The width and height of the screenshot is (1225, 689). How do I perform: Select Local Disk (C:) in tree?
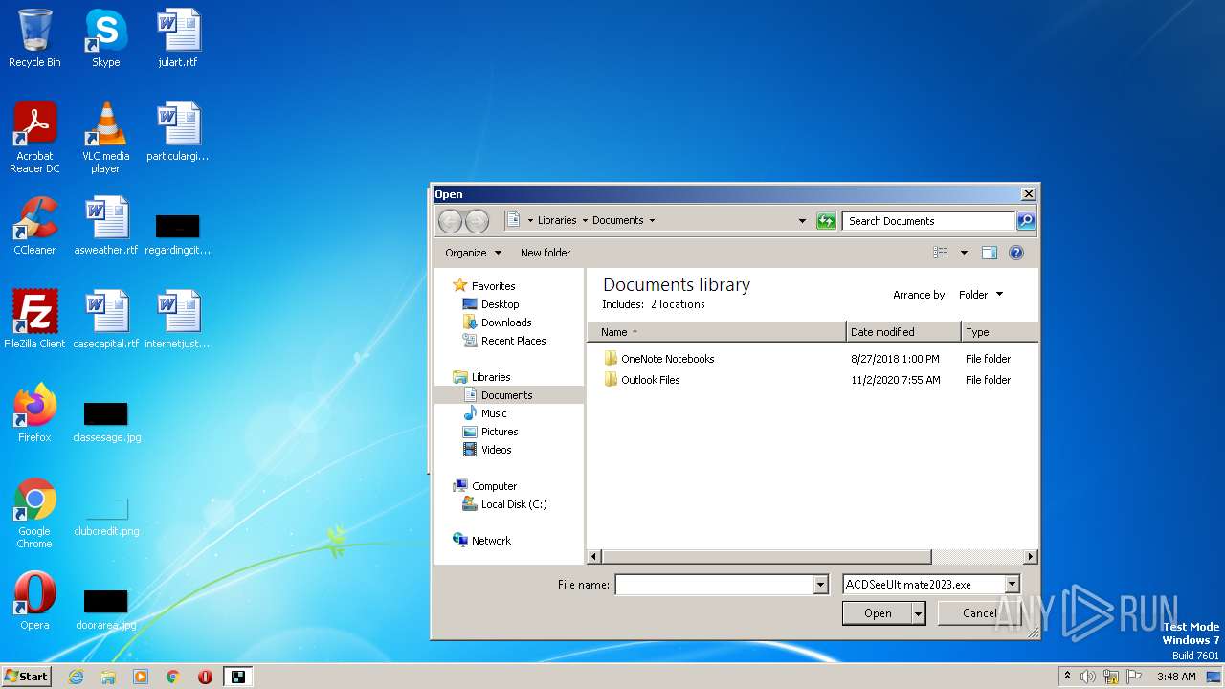tap(504, 504)
